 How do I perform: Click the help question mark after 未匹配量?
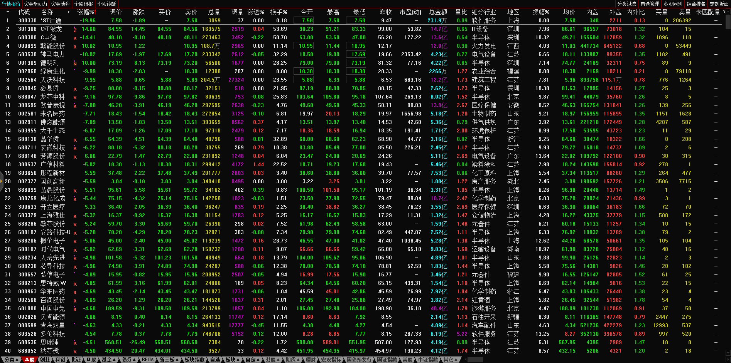pos(724,12)
